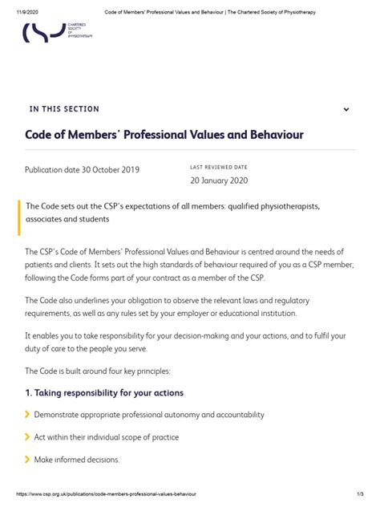The width and height of the screenshot is (380, 507).
Task: Click the Last Reviewed Date label
Action: [218, 167]
